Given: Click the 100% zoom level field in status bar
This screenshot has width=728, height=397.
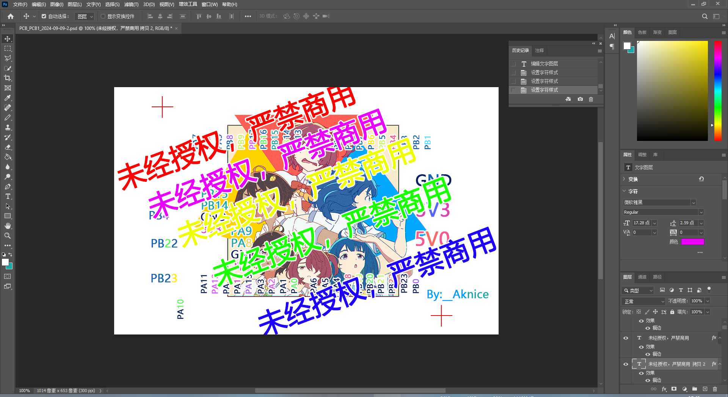Looking at the screenshot, I should 24,391.
